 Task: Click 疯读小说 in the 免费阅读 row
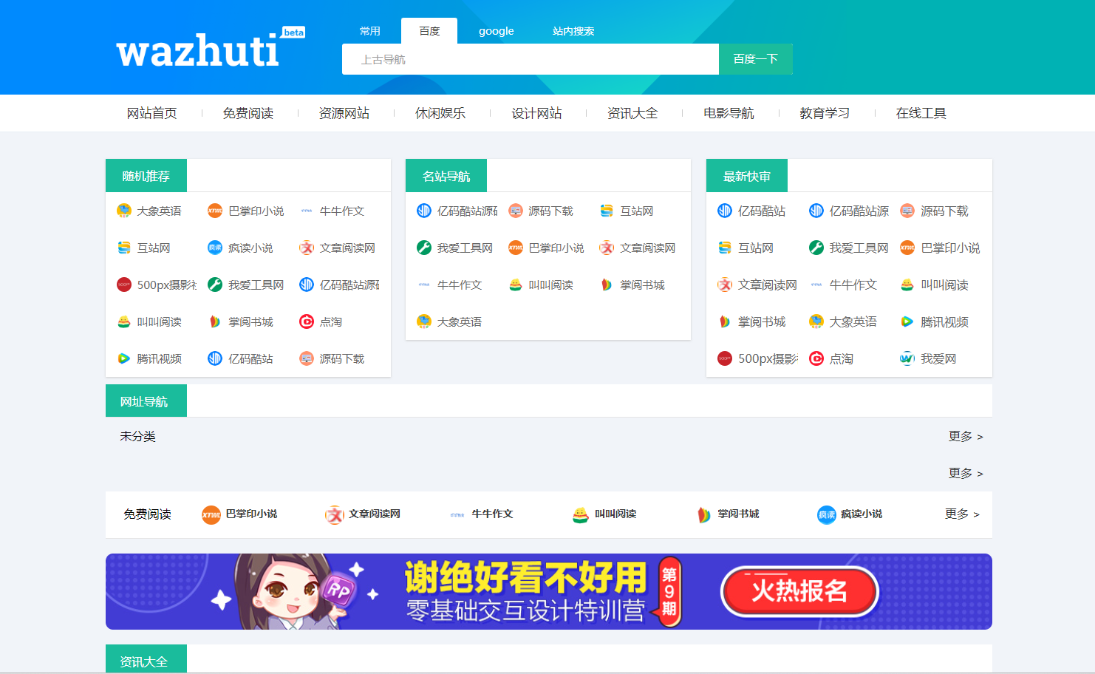(859, 514)
